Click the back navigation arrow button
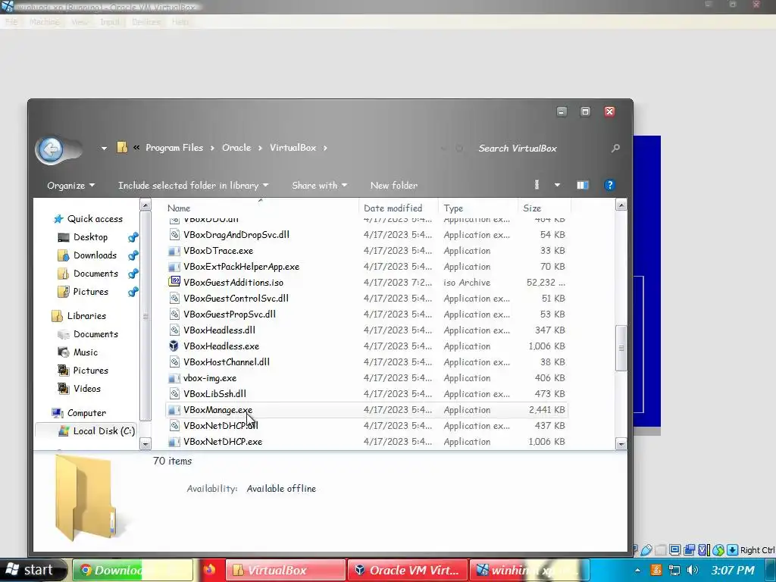This screenshot has width=776, height=582. click(x=51, y=149)
